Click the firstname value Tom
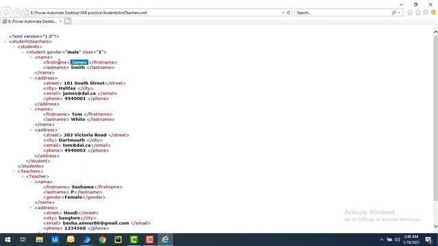Image resolution: width=438 pixels, height=246 pixels. (77, 114)
